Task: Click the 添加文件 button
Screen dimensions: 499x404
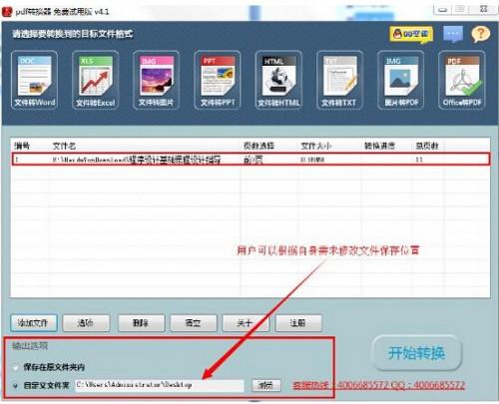Action: click(x=34, y=323)
